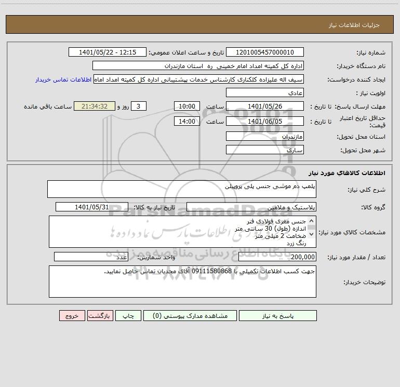The width and height of the screenshot is (400, 387).
Task: Click label حداقل تاریخ اعتبار قیمت
Action: point(363,122)
